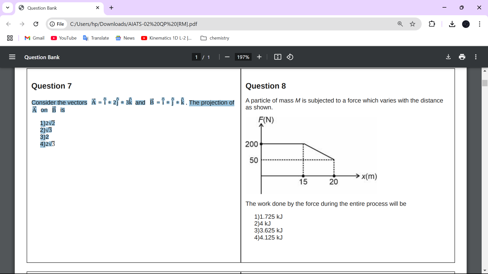Click the address bar URL

[x=133, y=24]
